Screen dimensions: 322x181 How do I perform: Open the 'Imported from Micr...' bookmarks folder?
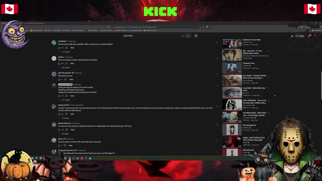tap(150, 30)
